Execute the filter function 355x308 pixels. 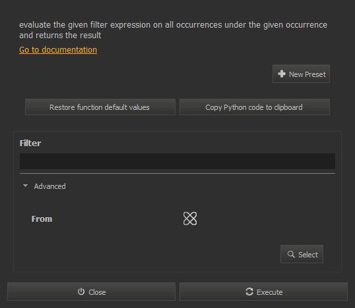pos(263,292)
